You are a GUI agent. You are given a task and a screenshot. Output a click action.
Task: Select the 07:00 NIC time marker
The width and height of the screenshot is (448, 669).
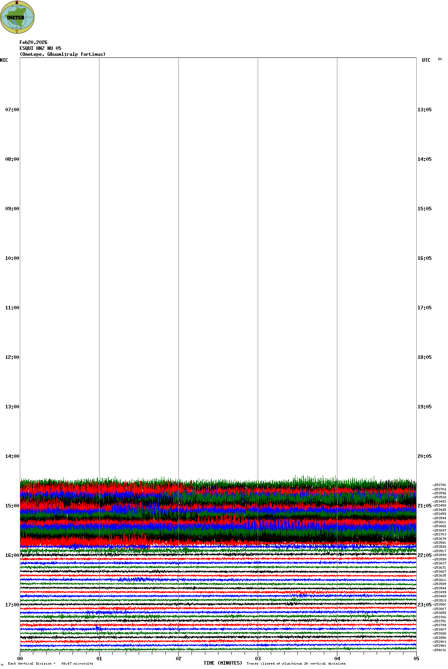click(x=12, y=110)
